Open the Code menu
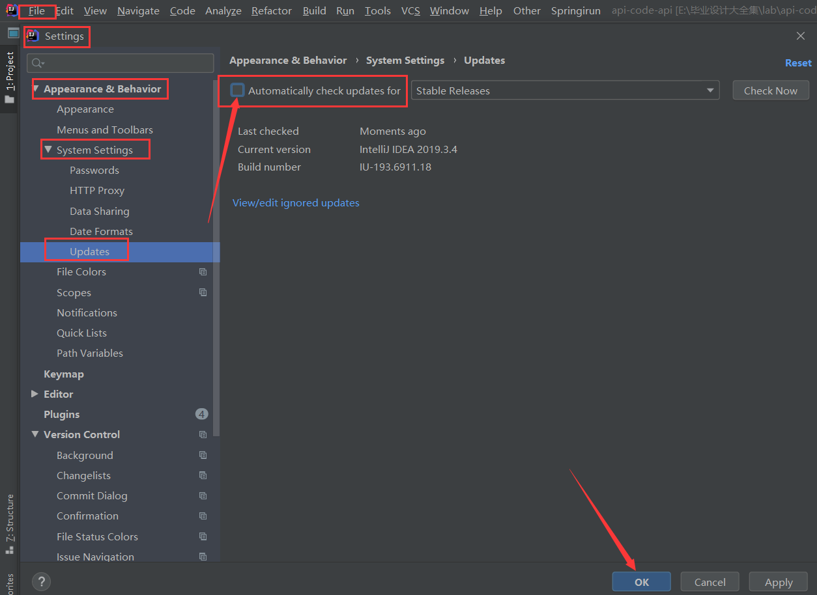The height and width of the screenshot is (595, 817). 182,10
